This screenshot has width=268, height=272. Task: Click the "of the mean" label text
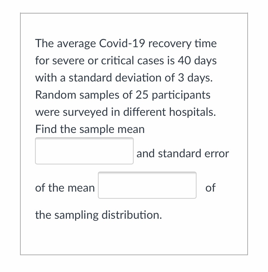[x=65, y=188]
